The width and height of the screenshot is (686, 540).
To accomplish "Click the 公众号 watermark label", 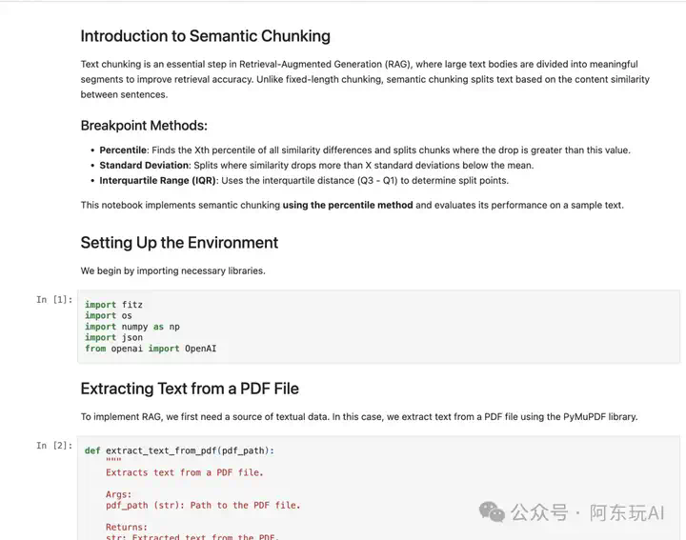I will point(539,513).
